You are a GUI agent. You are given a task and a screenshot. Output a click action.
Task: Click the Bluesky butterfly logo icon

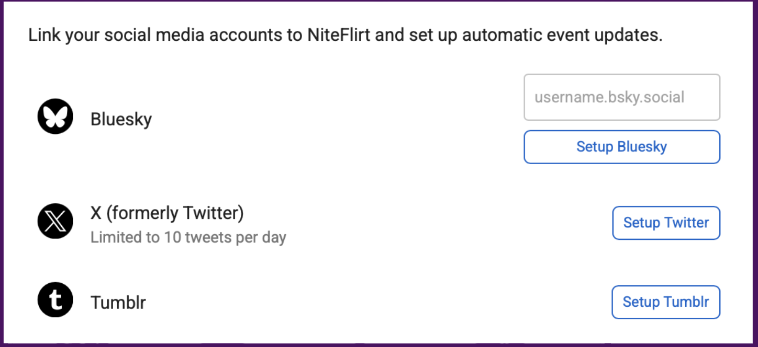pos(55,117)
